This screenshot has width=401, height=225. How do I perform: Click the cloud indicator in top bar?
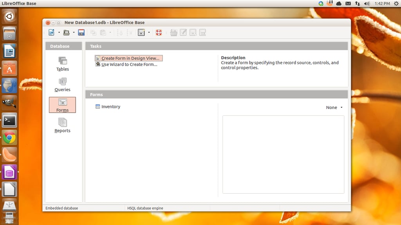point(339,4)
